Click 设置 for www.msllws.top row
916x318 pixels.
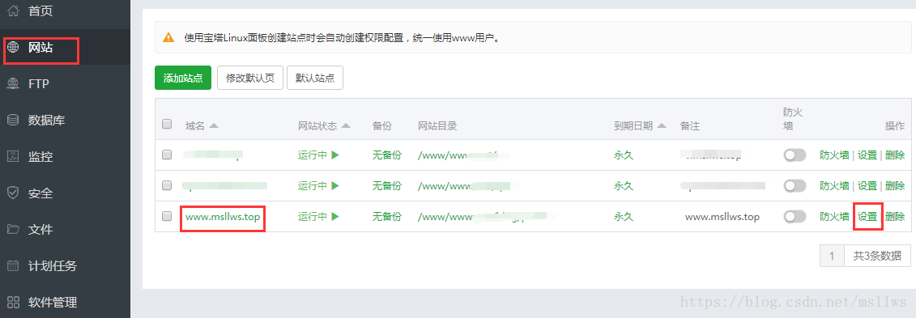[867, 217]
